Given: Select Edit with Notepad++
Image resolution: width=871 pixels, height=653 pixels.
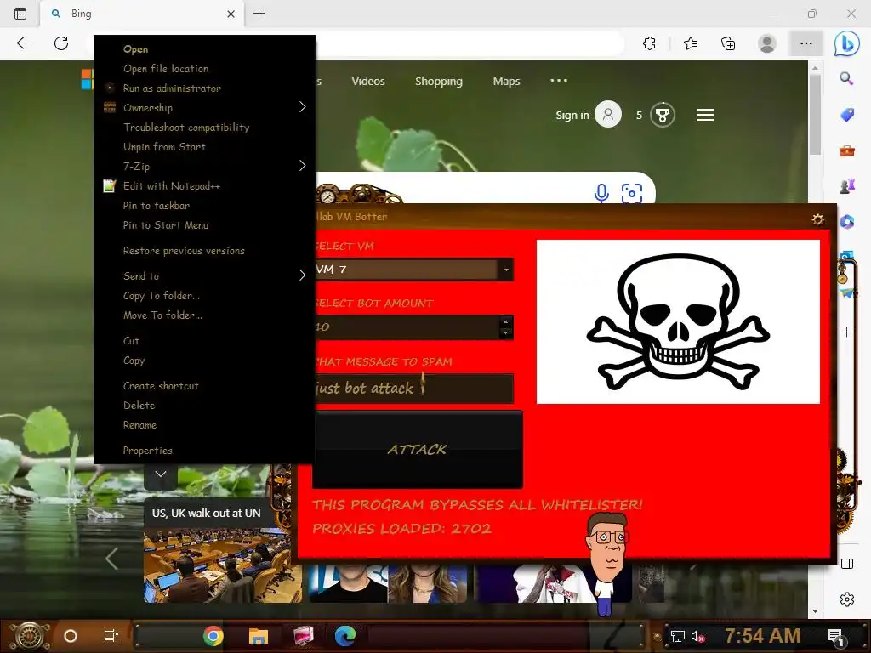Looking at the screenshot, I should (x=204, y=186).
